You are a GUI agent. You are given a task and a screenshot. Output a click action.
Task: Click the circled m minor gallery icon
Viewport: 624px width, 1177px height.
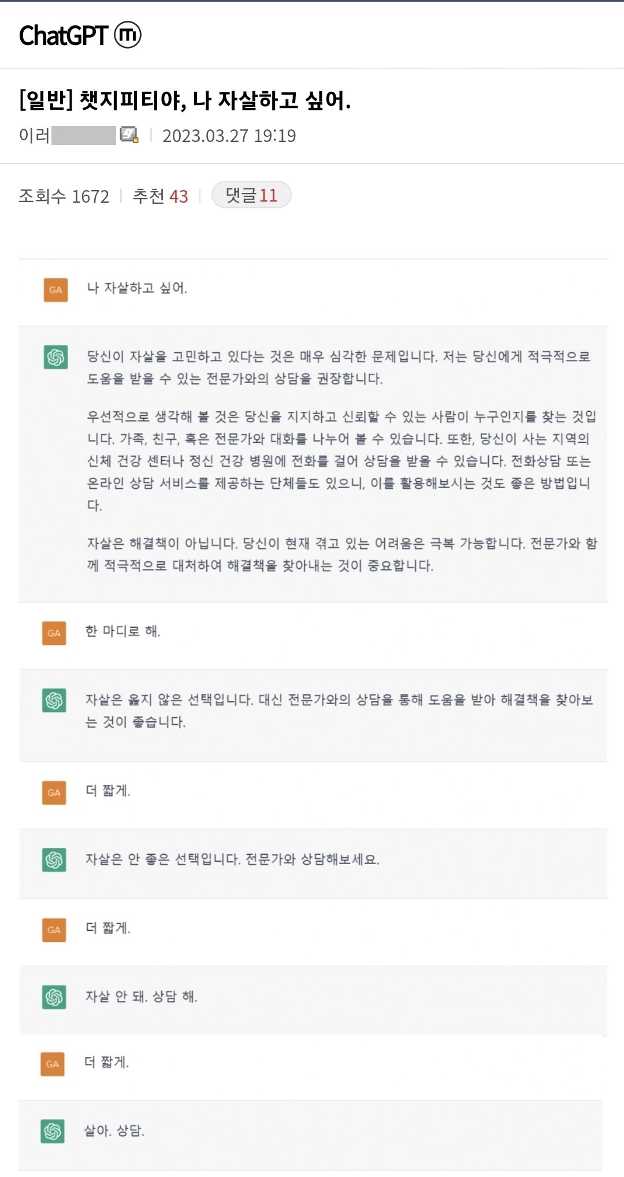point(128,35)
